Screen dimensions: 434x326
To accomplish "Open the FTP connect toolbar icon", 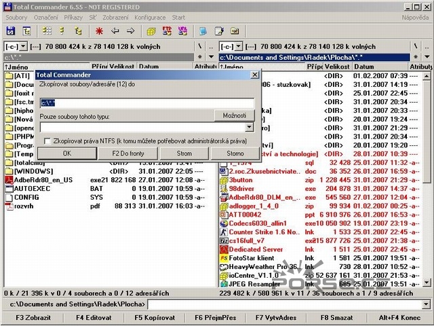I will pos(167,31).
